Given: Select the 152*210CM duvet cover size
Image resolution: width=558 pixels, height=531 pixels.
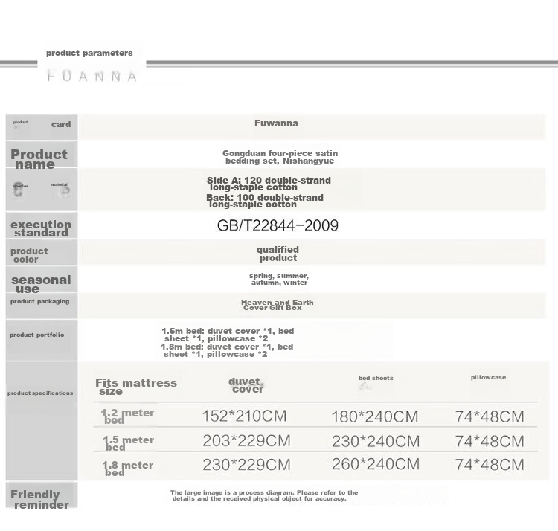Looking at the screenshot, I should [245, 416].
